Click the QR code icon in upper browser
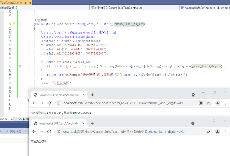The height and width of the screenshot is (156, 230). coord(201,103)
